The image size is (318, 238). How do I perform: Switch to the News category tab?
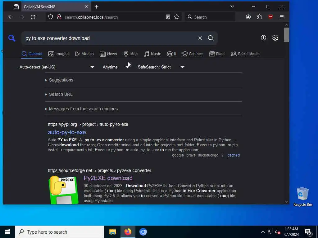click(x=108, y=54)
